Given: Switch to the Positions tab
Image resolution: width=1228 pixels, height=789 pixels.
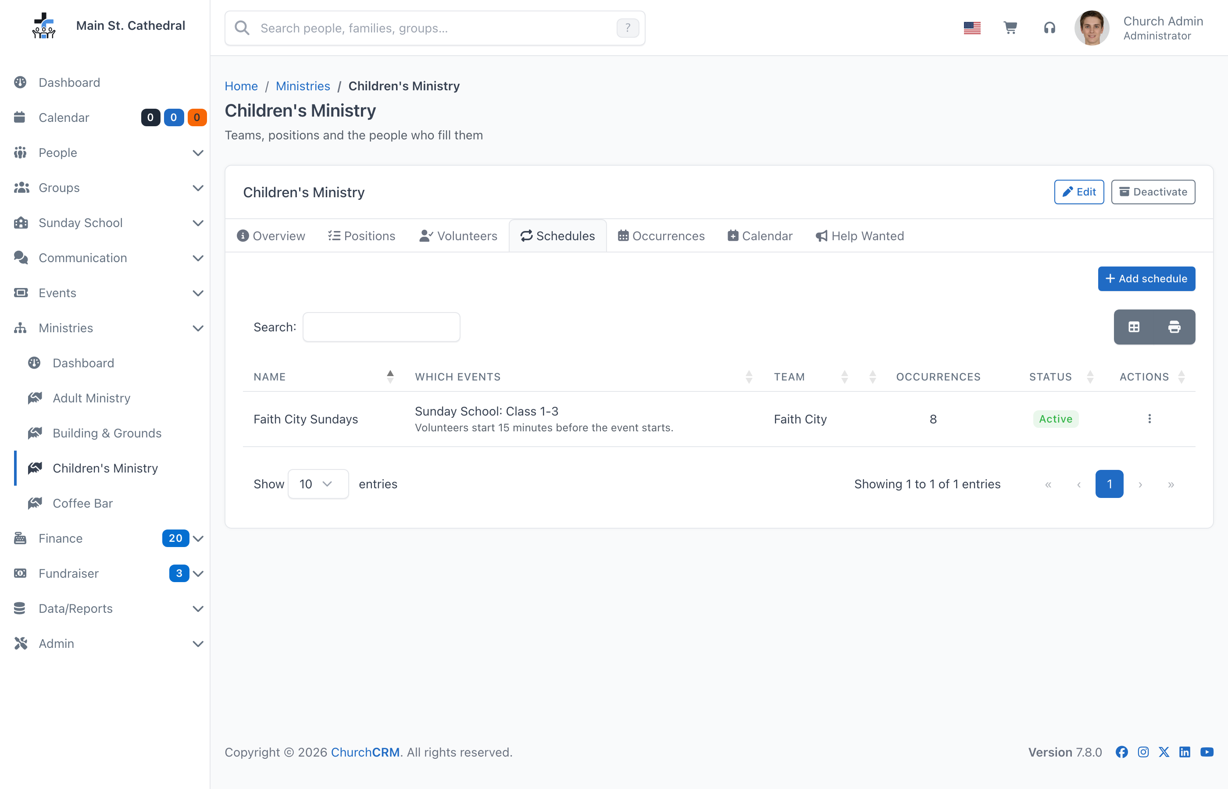Looking at the screenshot, I should [x=362, y=236].
